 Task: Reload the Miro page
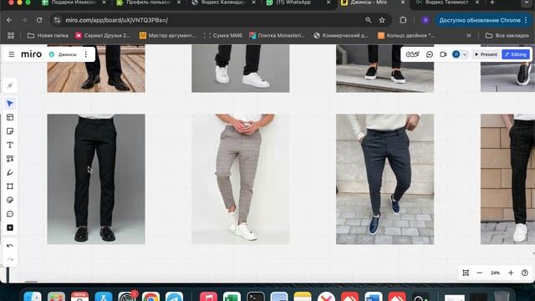pyautogui.click(x=39, y=20)
